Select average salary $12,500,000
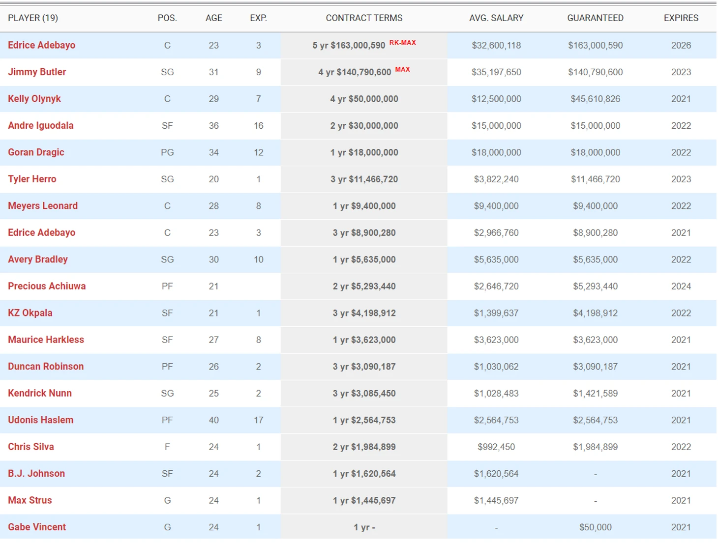The width and height of the screenshot is (718, 544). click(x=496, y=99)
